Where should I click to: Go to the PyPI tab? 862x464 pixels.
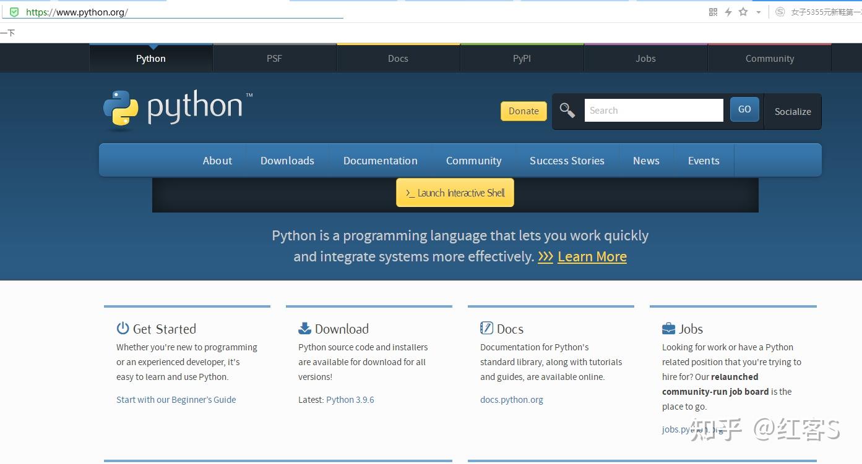[522, 58]
